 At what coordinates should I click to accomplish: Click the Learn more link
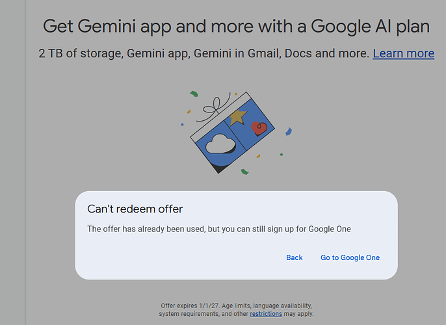click(x=403, y=53)
